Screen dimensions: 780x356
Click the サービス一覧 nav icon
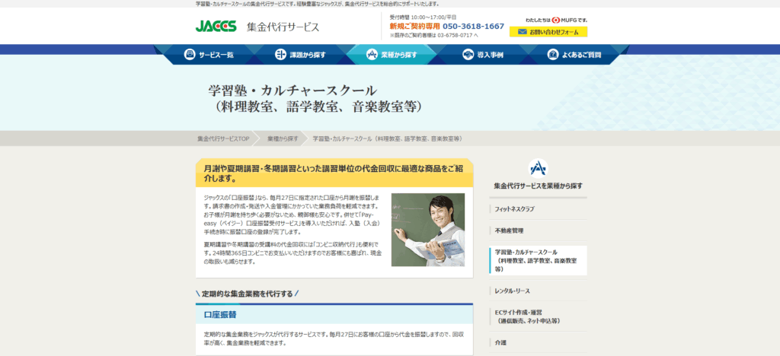[x=190, y=55]
